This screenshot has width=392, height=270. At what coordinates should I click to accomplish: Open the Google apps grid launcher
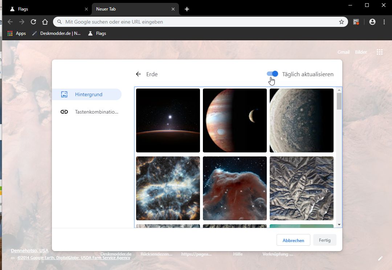(380, 52)
